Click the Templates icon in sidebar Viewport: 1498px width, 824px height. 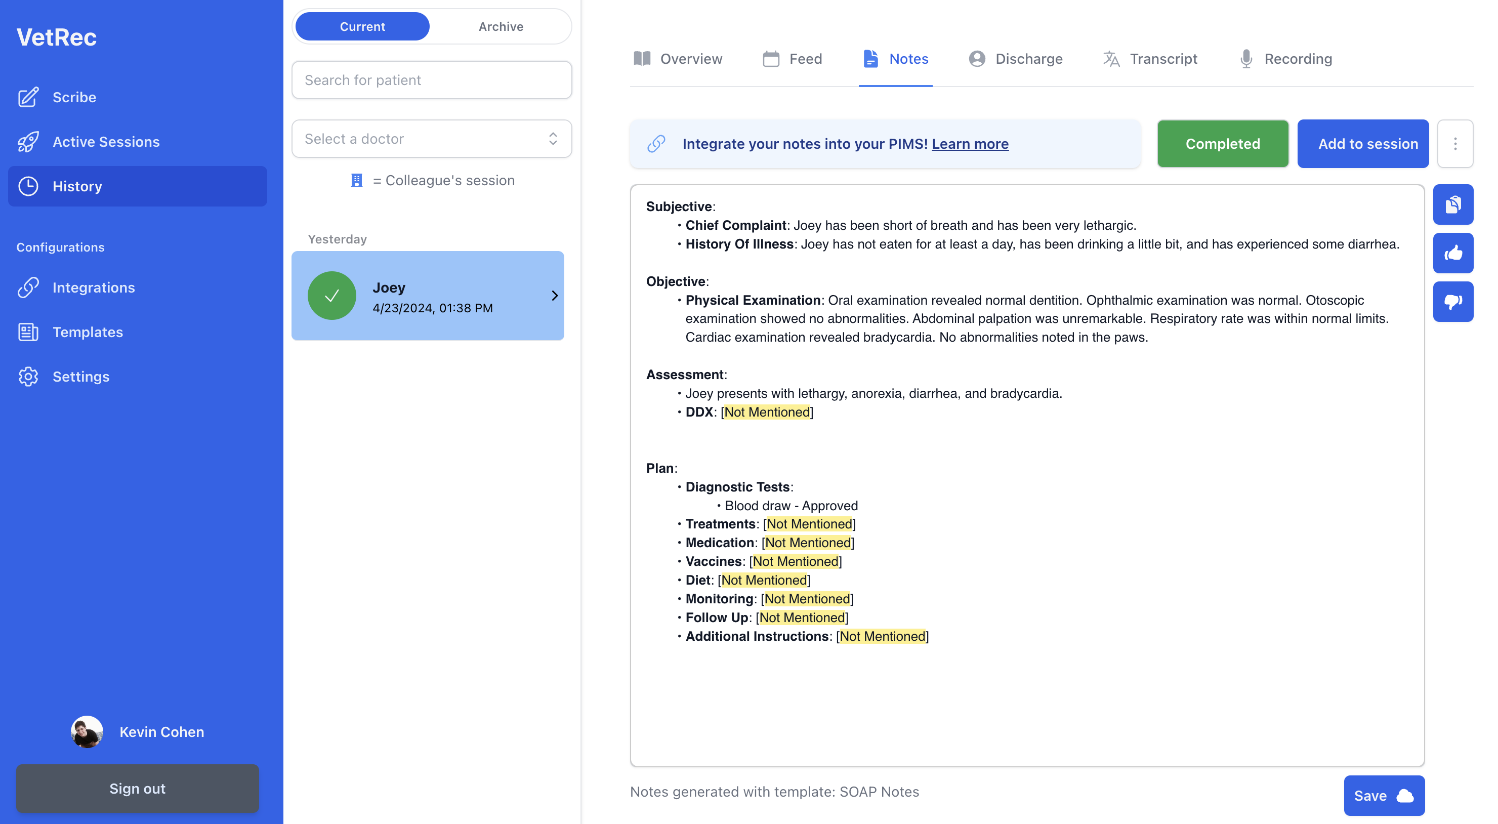tap(28, 332)
